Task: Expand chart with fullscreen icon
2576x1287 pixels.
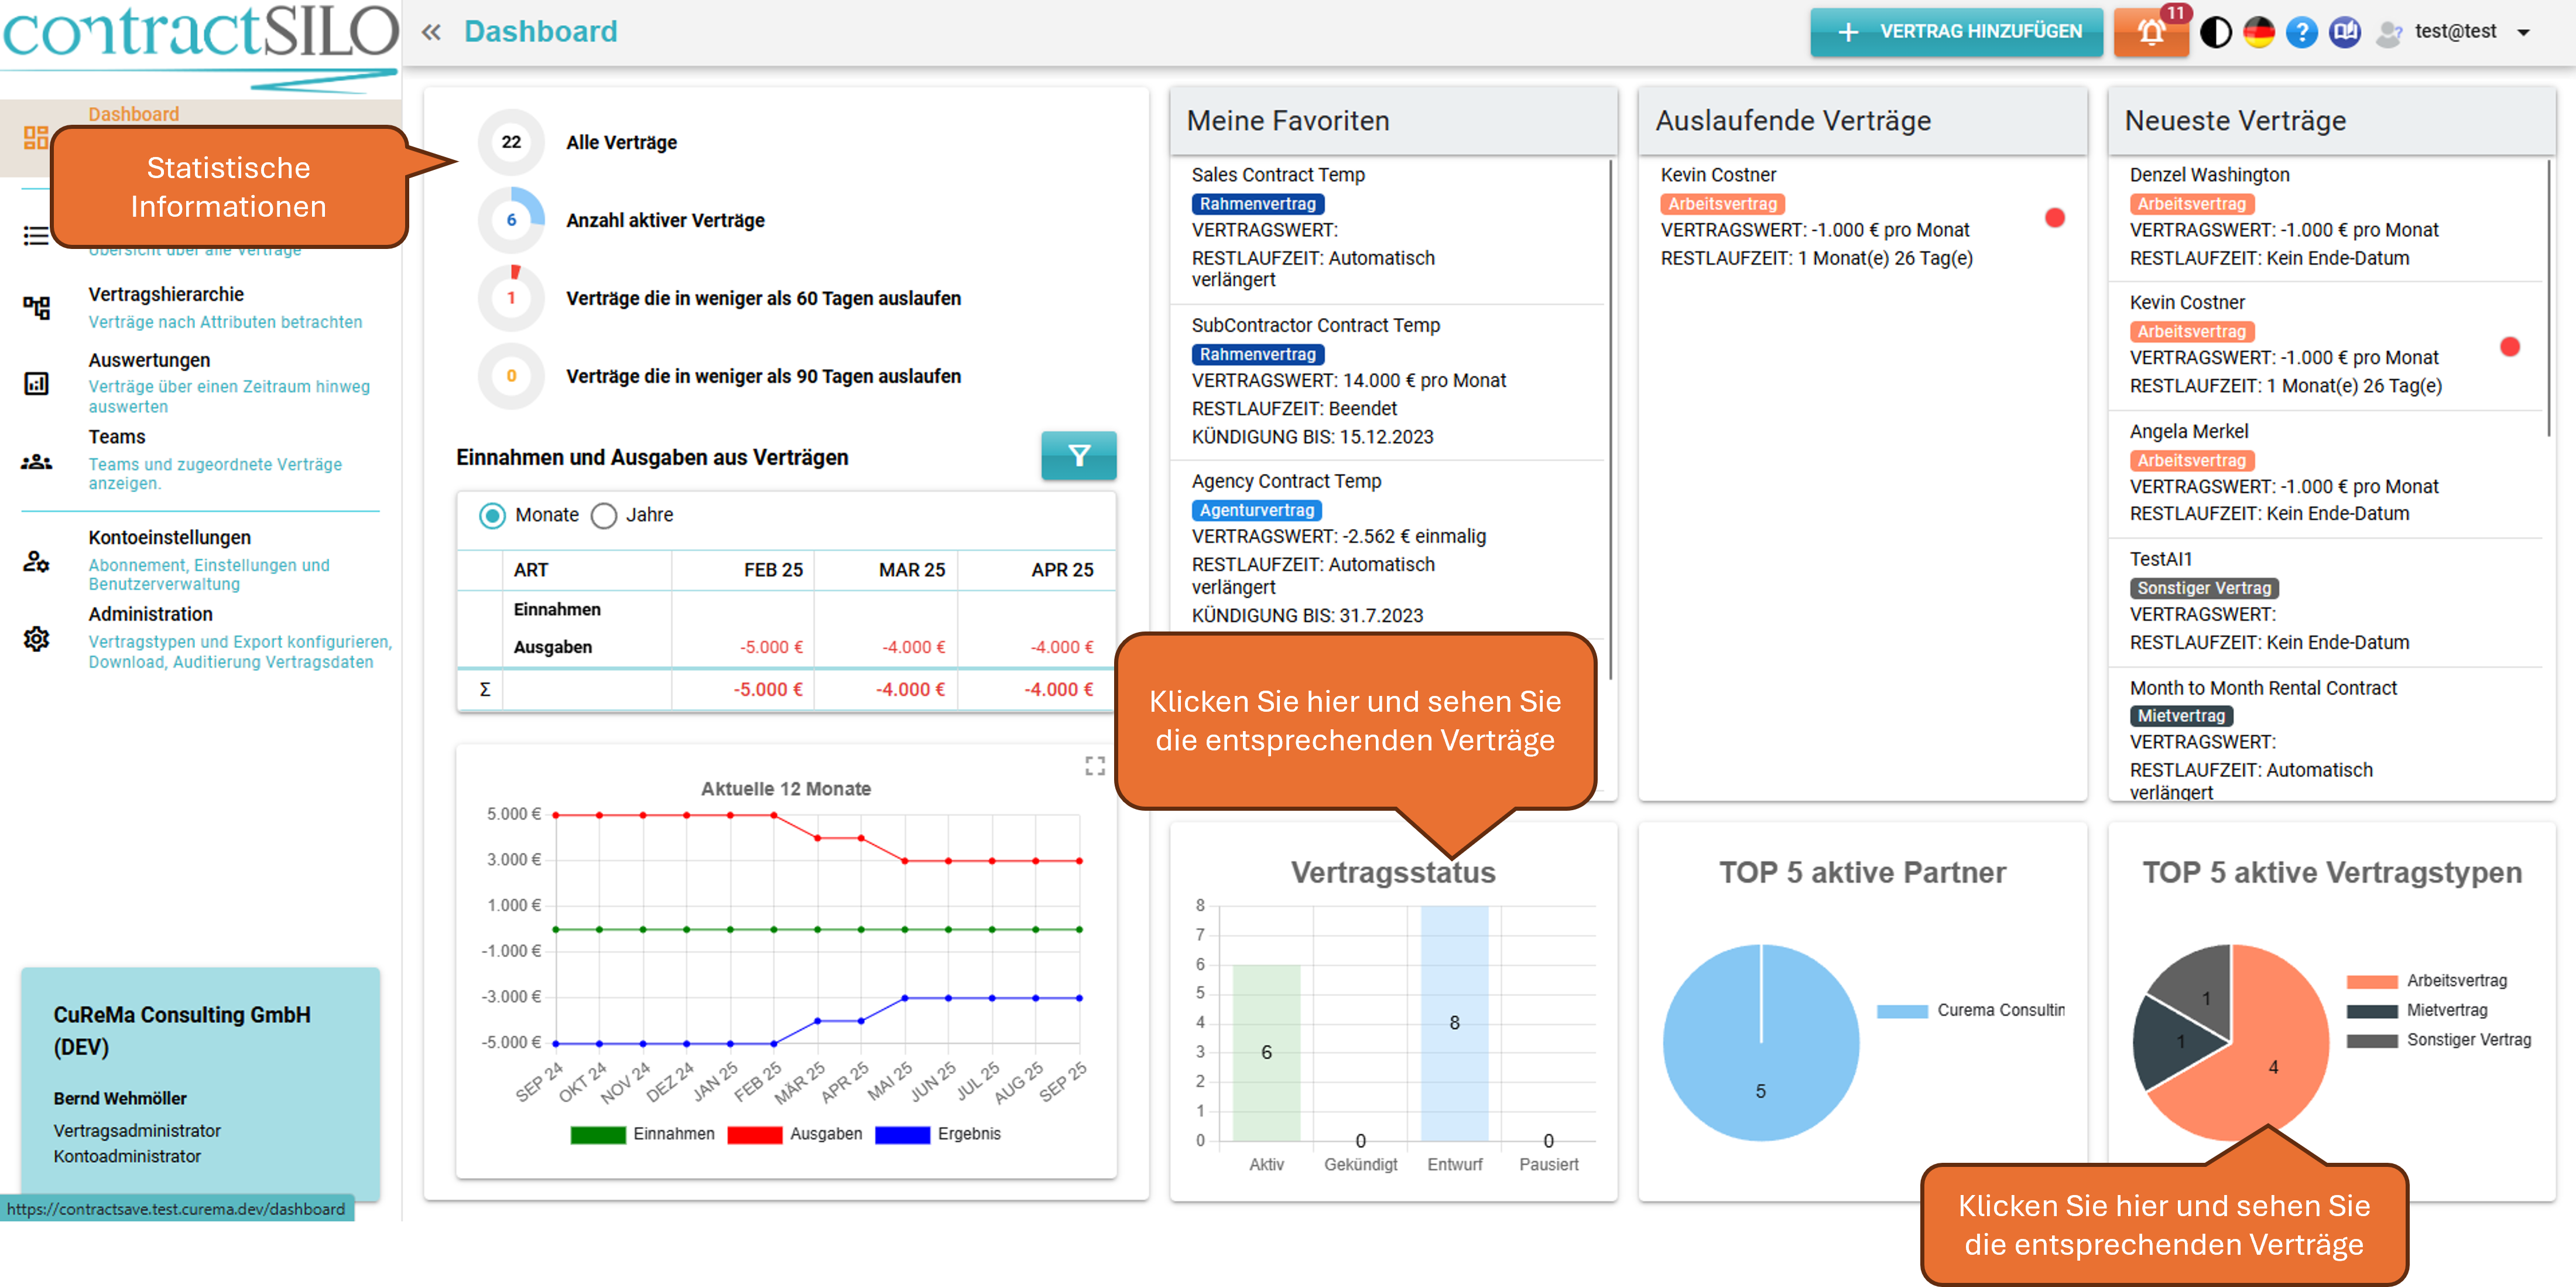Action: click(x=1095, y=766)
